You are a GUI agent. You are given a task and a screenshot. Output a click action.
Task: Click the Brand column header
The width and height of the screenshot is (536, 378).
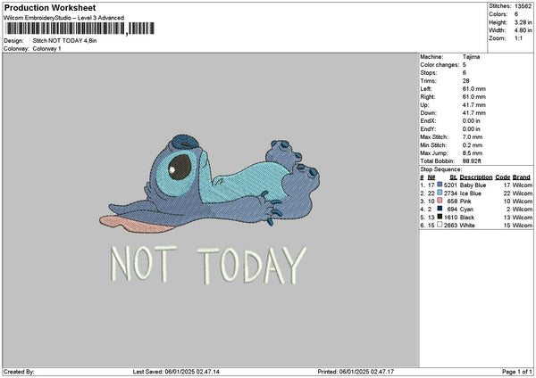point(523,177)
